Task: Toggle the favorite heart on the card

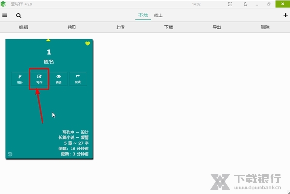Action: point(87,44)
